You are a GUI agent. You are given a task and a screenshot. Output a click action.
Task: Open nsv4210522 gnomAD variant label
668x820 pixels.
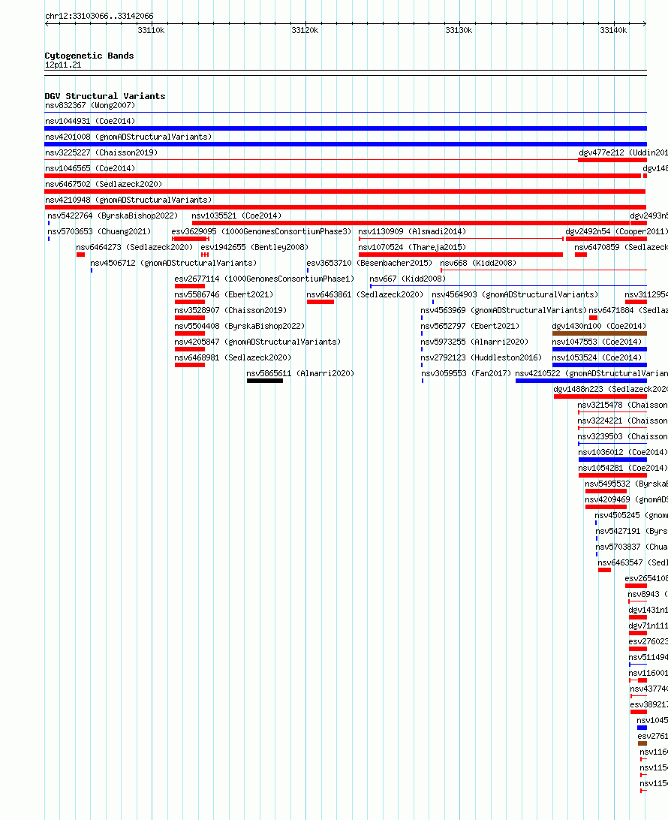click(591, 373)
